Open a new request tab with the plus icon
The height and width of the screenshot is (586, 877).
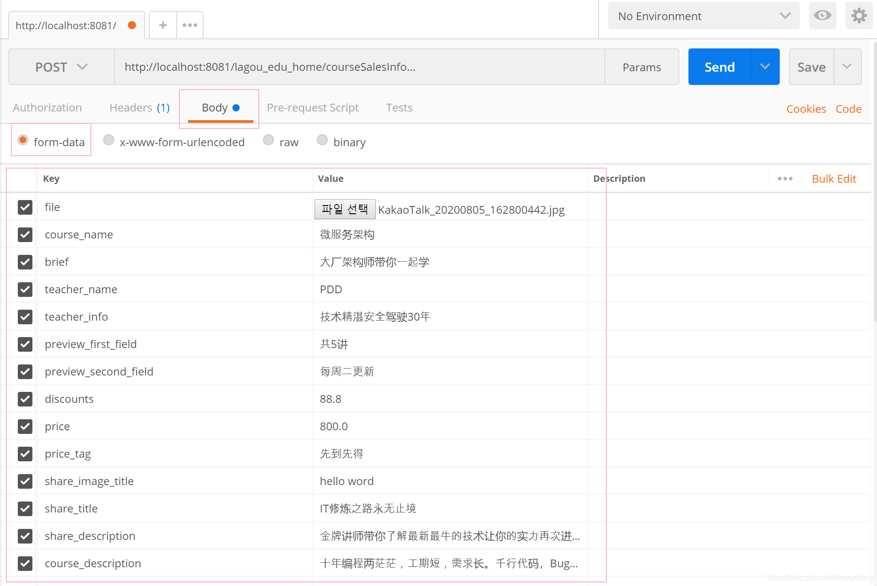pyautogui.click(x=163, y=25)
